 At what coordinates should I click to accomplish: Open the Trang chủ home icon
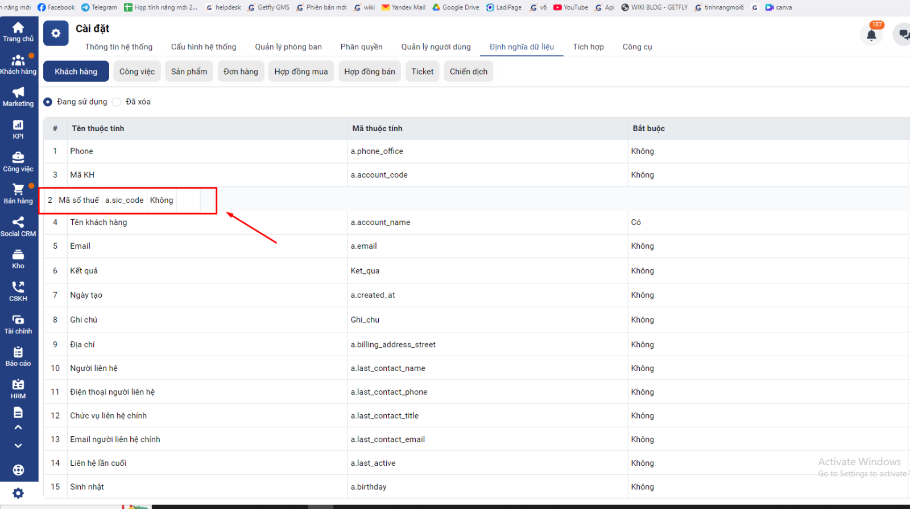click(x=18, y=28)
